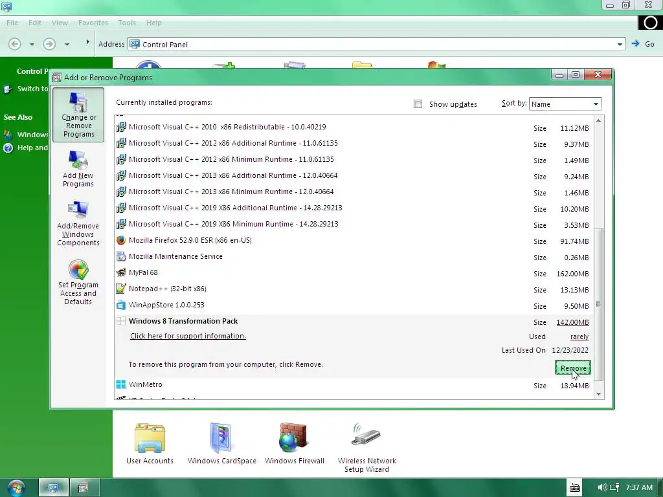Open the Back button history dropdown
The image size is (663, 497).
pyautogui.click(x=32, y=45)
